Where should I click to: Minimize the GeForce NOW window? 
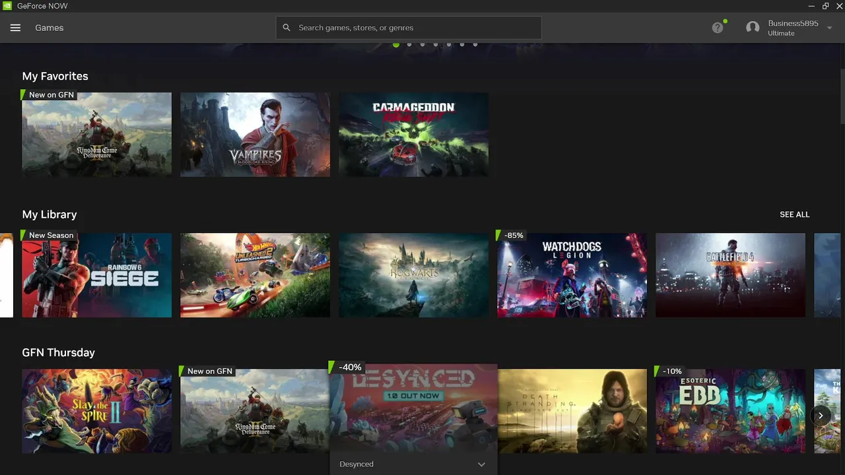tap(811, 6)
